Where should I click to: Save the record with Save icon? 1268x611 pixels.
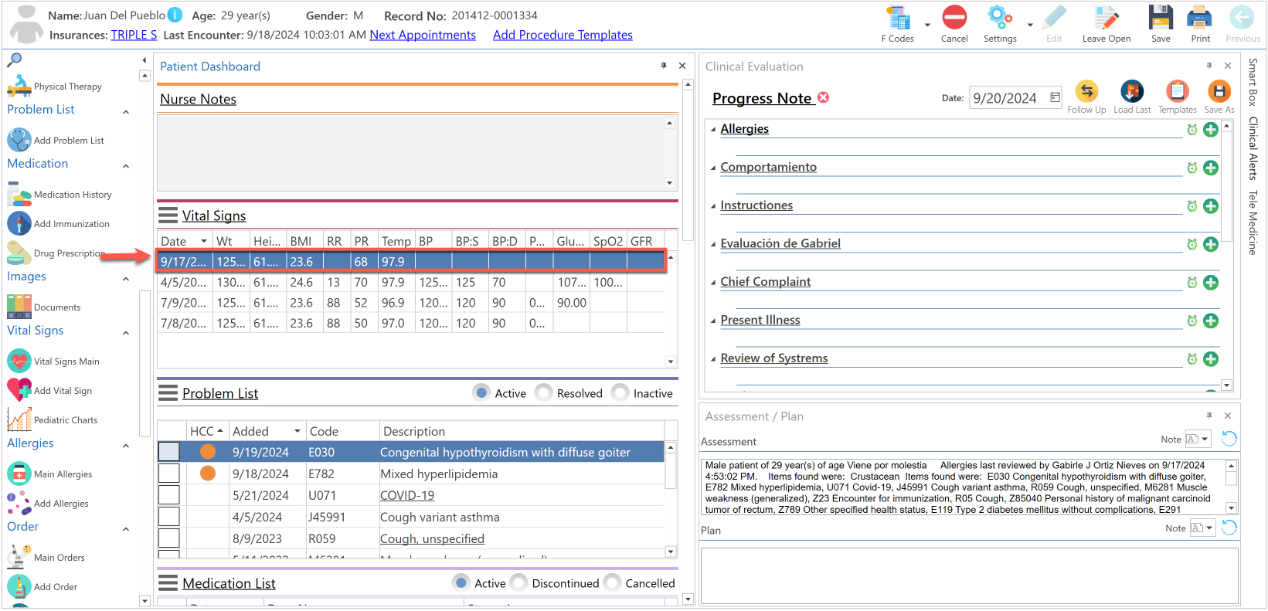click(1161, 18)
